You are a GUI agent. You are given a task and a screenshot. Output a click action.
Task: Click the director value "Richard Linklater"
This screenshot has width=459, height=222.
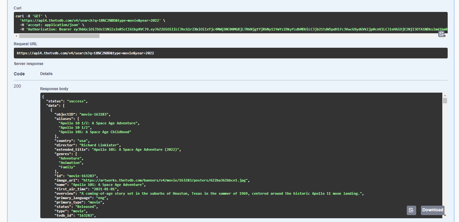click(100, 145)
